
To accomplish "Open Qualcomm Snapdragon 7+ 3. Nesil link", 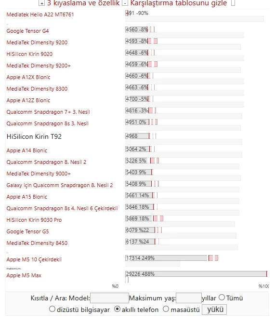I will pos(48,112).
